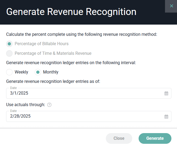Choose the Monthly interval radio button
The width and height of the screenshot is (177, 147).
38,72
